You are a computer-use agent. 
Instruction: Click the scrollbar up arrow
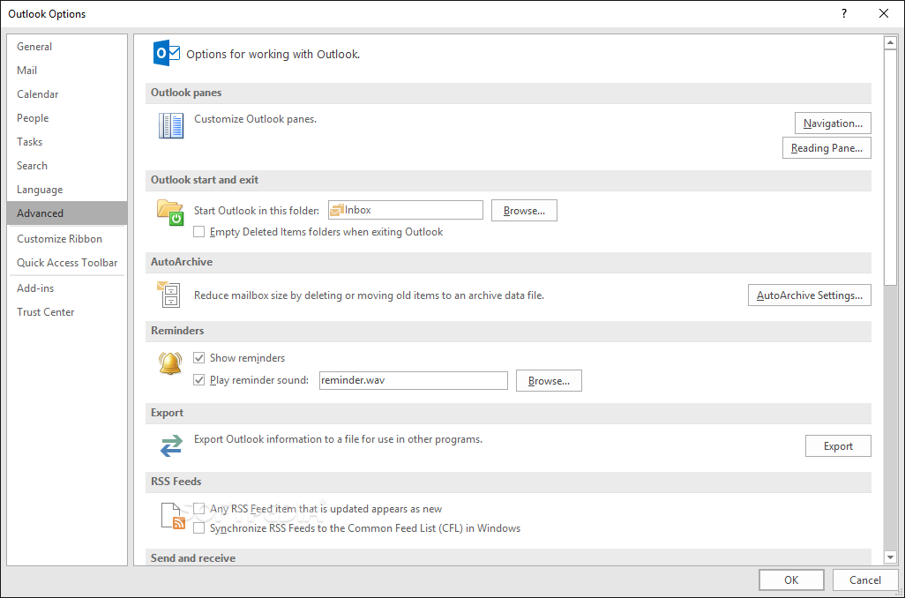(x=890, y=42)
